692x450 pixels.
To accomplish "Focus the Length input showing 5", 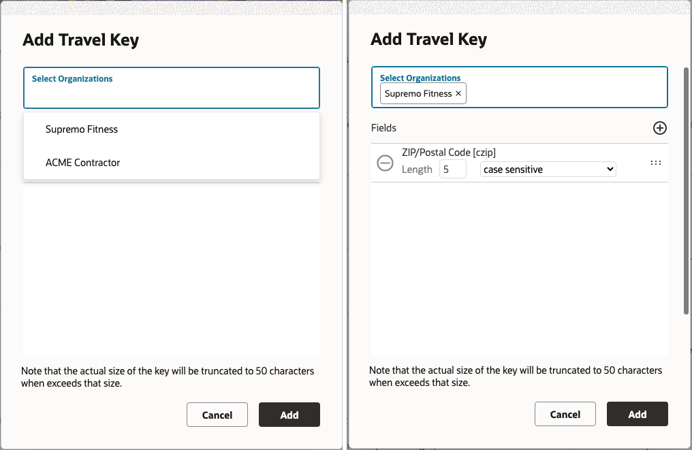I will (452, 170).
